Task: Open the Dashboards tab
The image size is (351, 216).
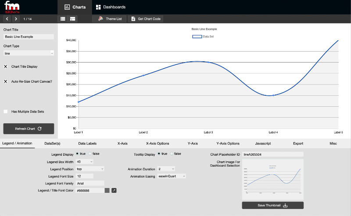Action: [x=111, y=7]
